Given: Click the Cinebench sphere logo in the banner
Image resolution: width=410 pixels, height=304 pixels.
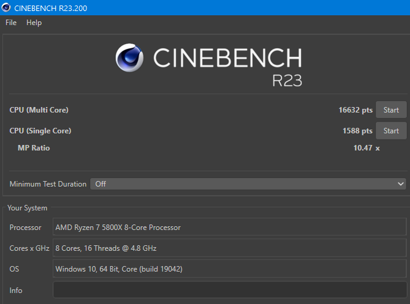Looking at the screenshot, I should click(x=129, y=57).
